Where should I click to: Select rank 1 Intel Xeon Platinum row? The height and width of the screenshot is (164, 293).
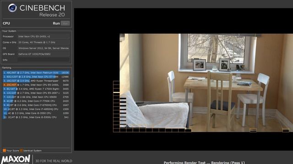pyautogui.click(x=36, y=73)
